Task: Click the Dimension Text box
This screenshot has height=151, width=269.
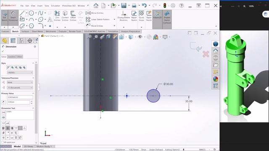Action: pos(20,115)
